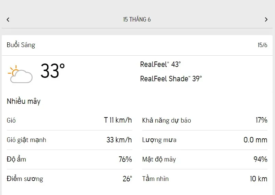Select the Điểm sương dew point row
Viewport: 275px width, 195px height.
69,179
